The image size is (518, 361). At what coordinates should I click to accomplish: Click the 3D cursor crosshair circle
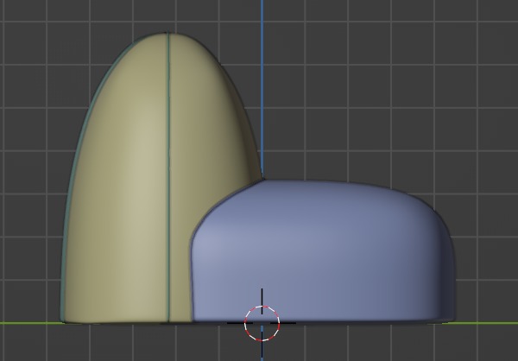click(262, 323)
